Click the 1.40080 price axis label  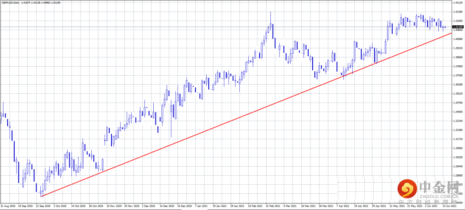tap(458, 39)
